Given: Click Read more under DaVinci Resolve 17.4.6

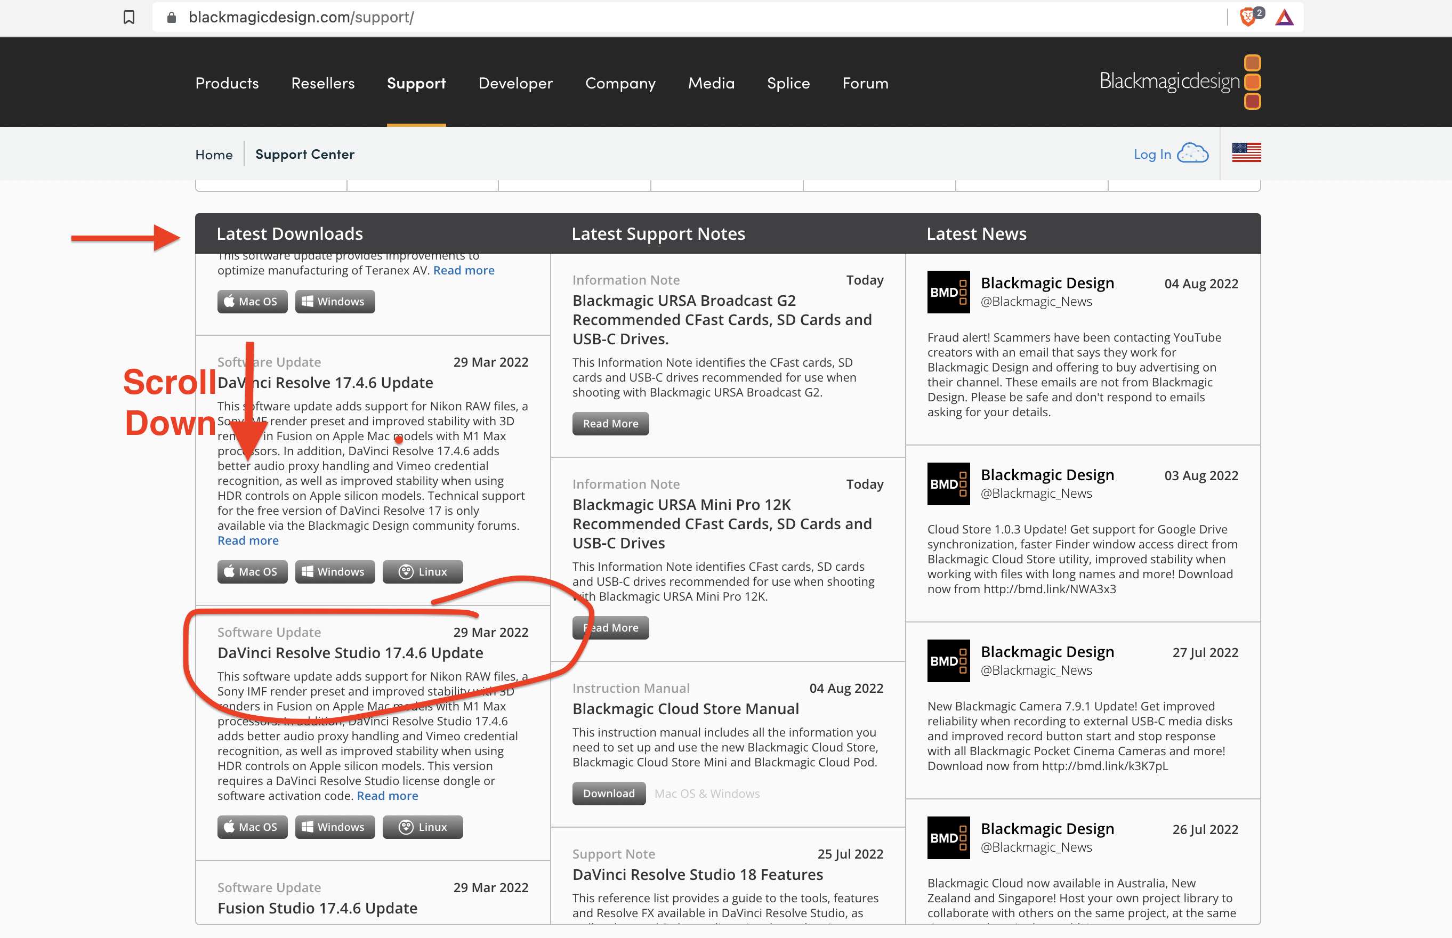Looking at the screenshot, I should tap(248, 540).
